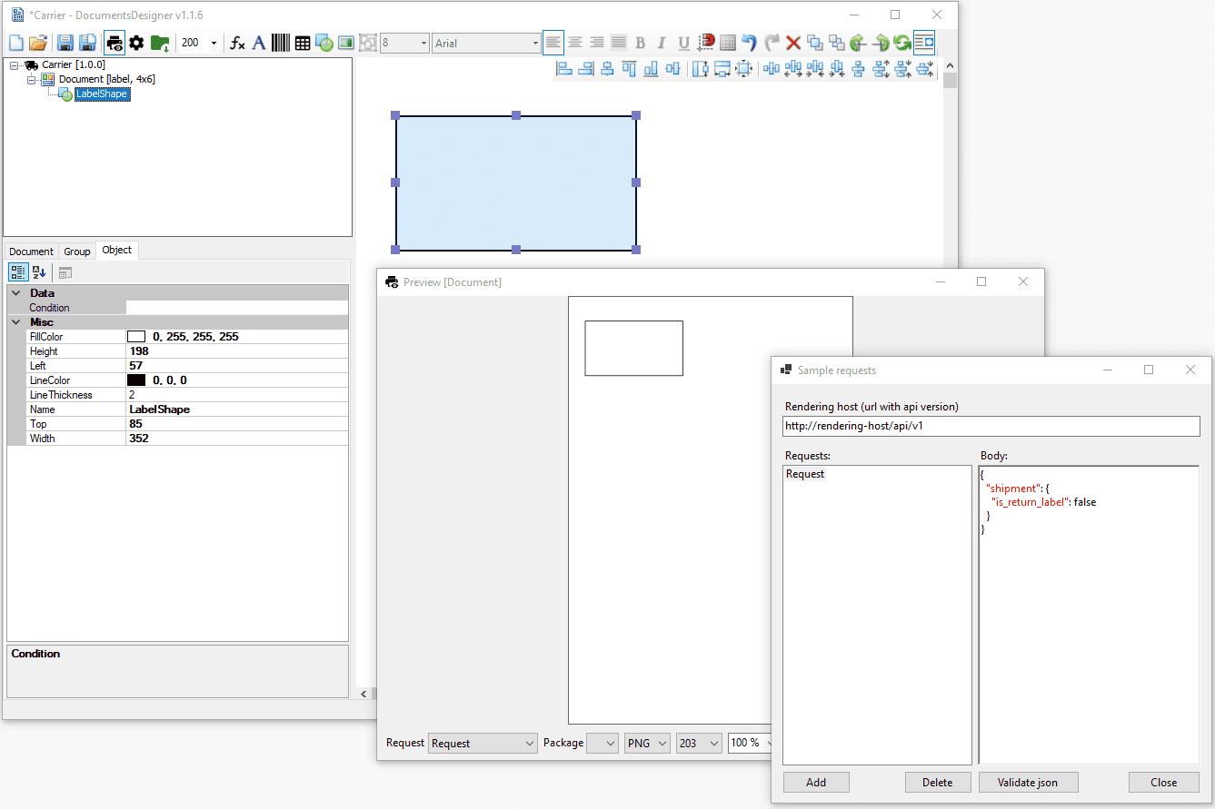Align selected objects to left edges

(x=563, y=68)
